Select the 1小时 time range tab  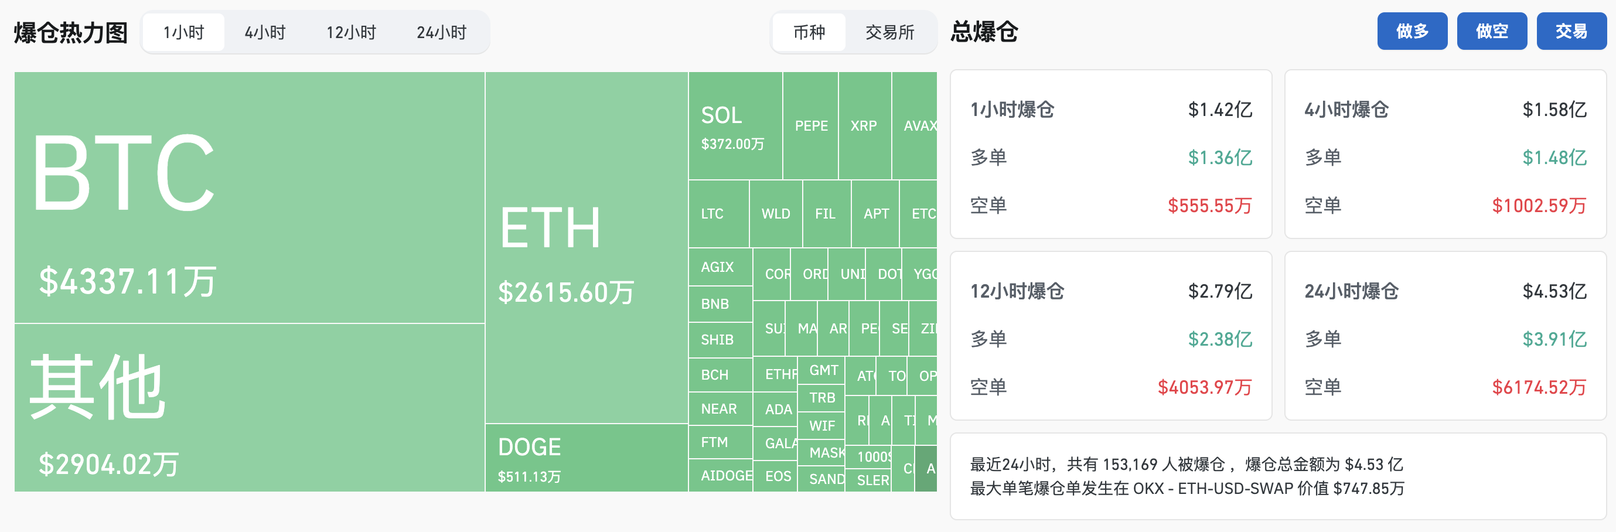[x=184, y=32]
